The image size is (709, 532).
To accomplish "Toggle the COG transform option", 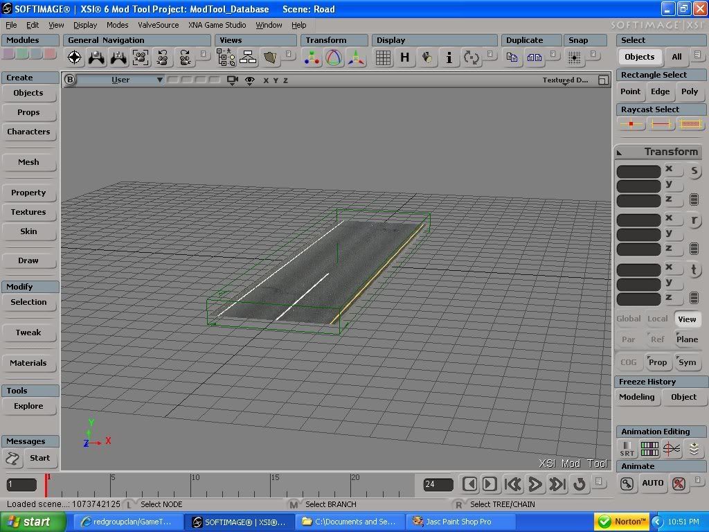I will coord(629,362).
